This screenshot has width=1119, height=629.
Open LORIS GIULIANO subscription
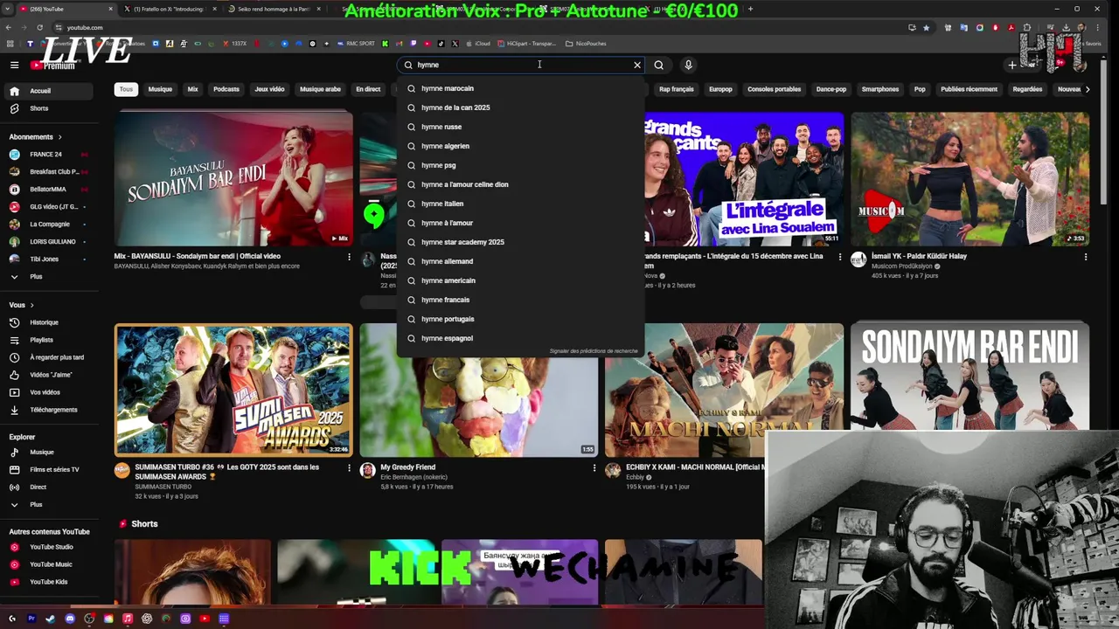(x=50, y=242)
